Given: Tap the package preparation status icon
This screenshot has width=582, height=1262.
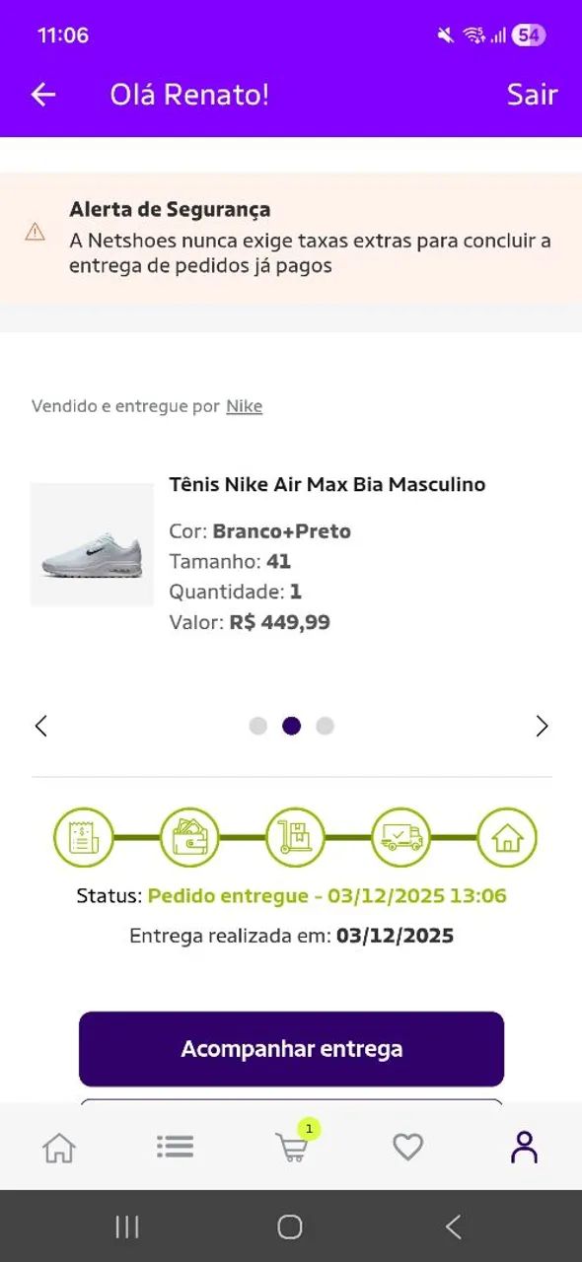Looking at the screenshot, I should pyautogui.click(x=295, y=836).
